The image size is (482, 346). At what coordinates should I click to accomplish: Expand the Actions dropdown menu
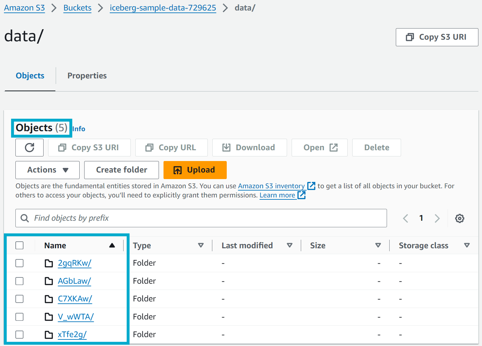point(48,170)
